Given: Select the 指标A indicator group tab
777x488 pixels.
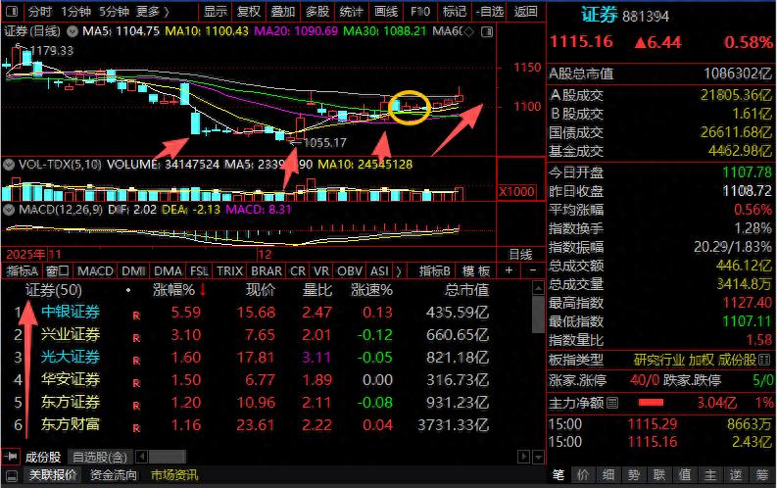Looking at the screenshot, I should (x=23, y=271).
